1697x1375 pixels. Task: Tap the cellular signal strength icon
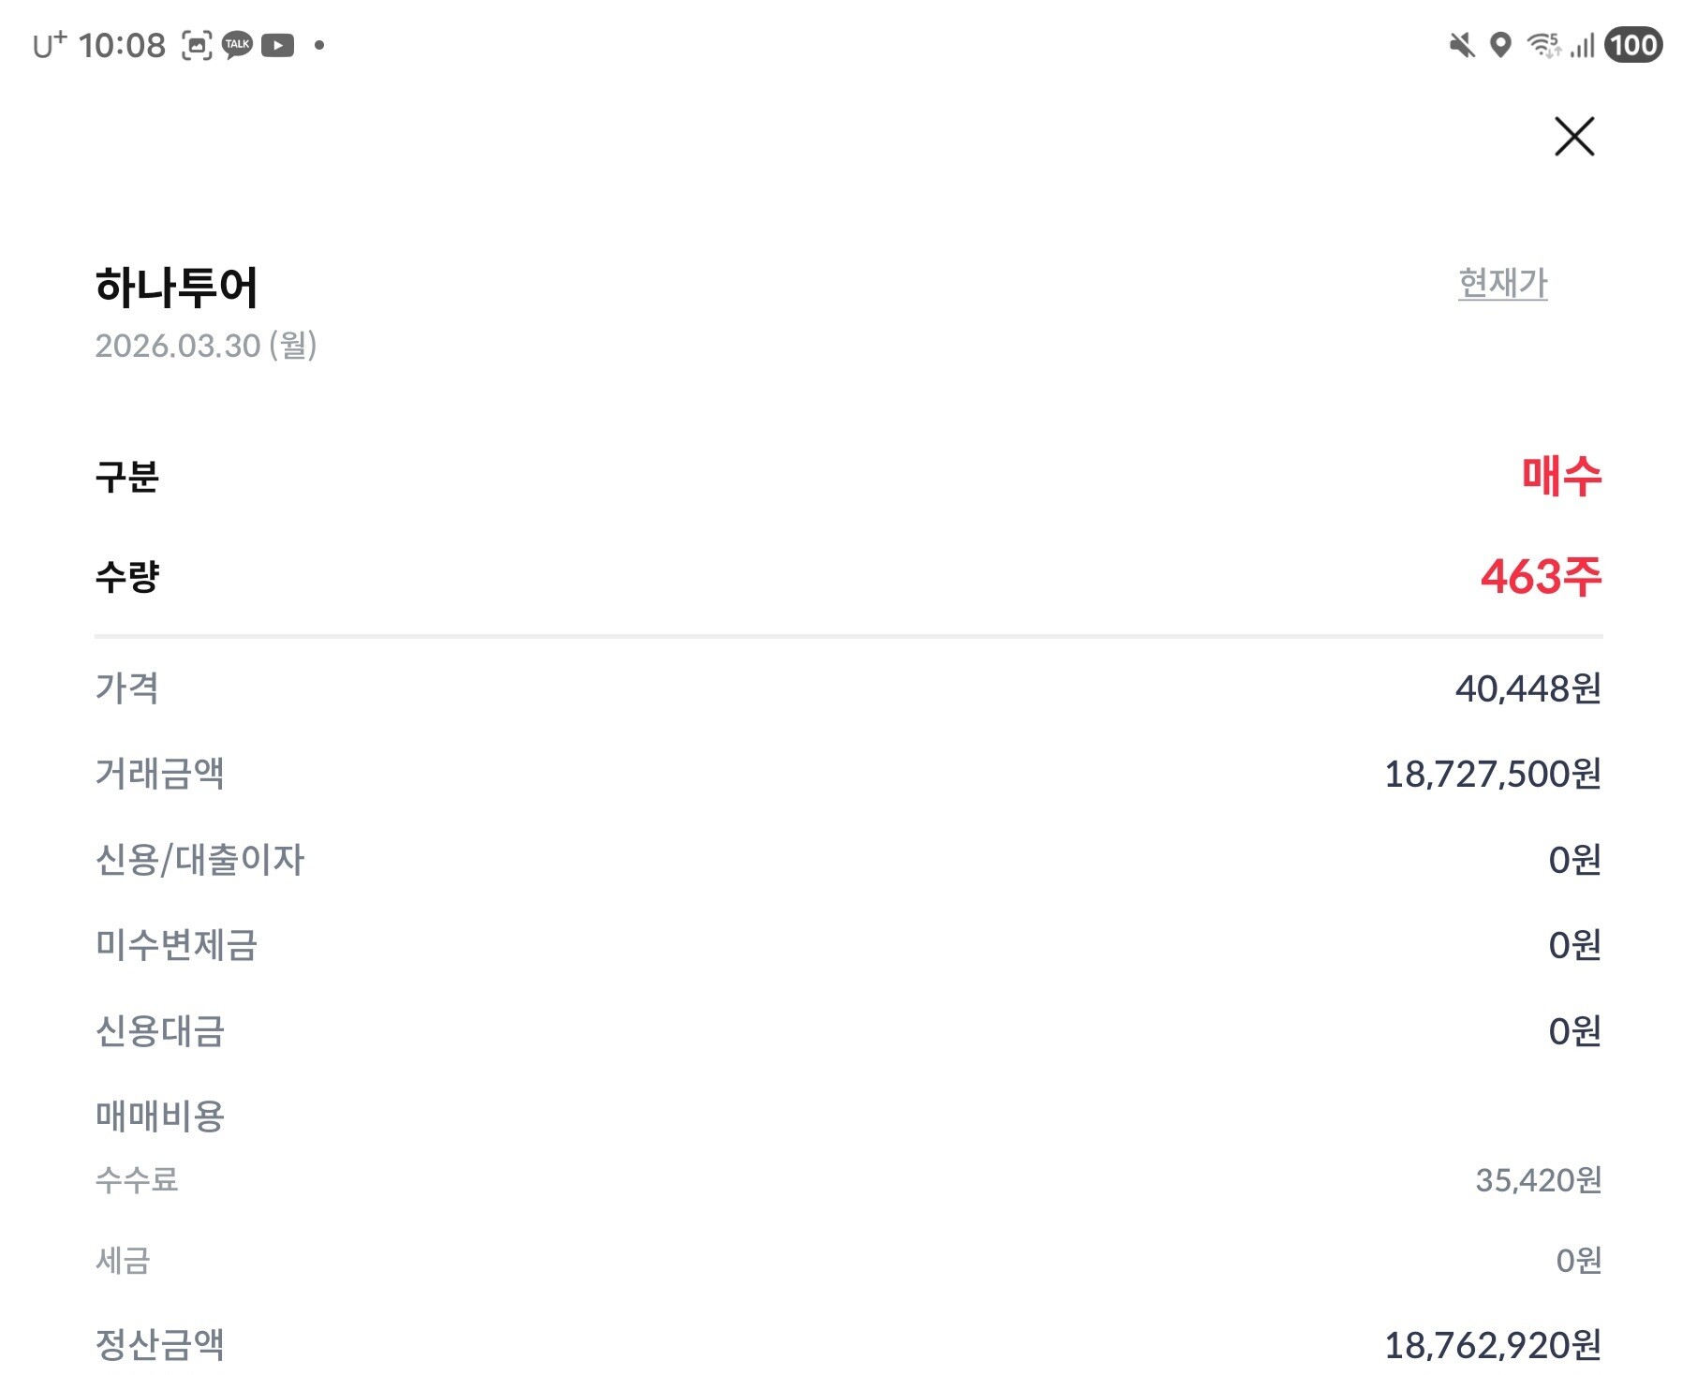tap(1583, 45)
